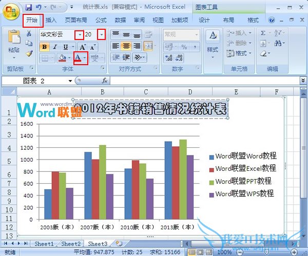Image resolution: width=308 pixels, height=256 pixels.
Task: Expand the formula bar
Action: point(303,81)
